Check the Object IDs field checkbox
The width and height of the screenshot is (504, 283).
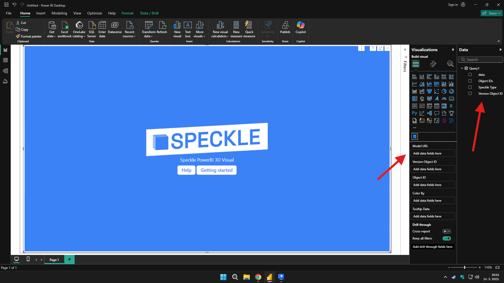point(470,81)
